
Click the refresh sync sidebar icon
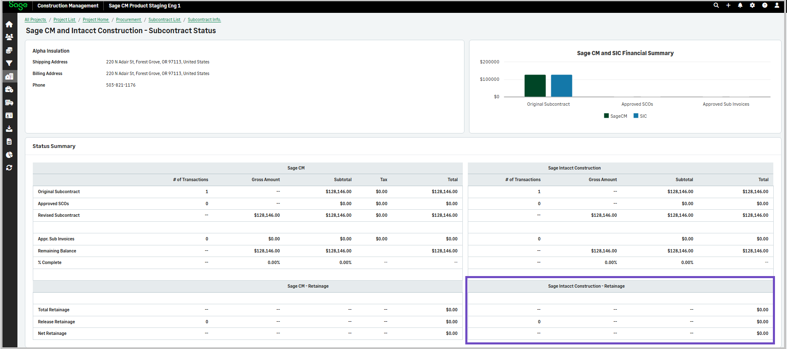[9, 168]
